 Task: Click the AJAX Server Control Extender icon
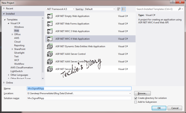(x=50, y=62)
